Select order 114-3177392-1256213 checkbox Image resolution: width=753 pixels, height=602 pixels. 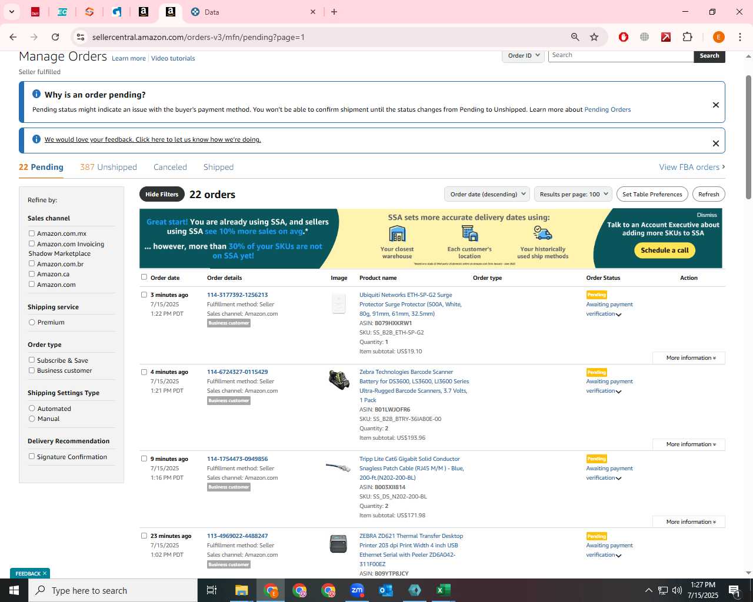(144, 295)
